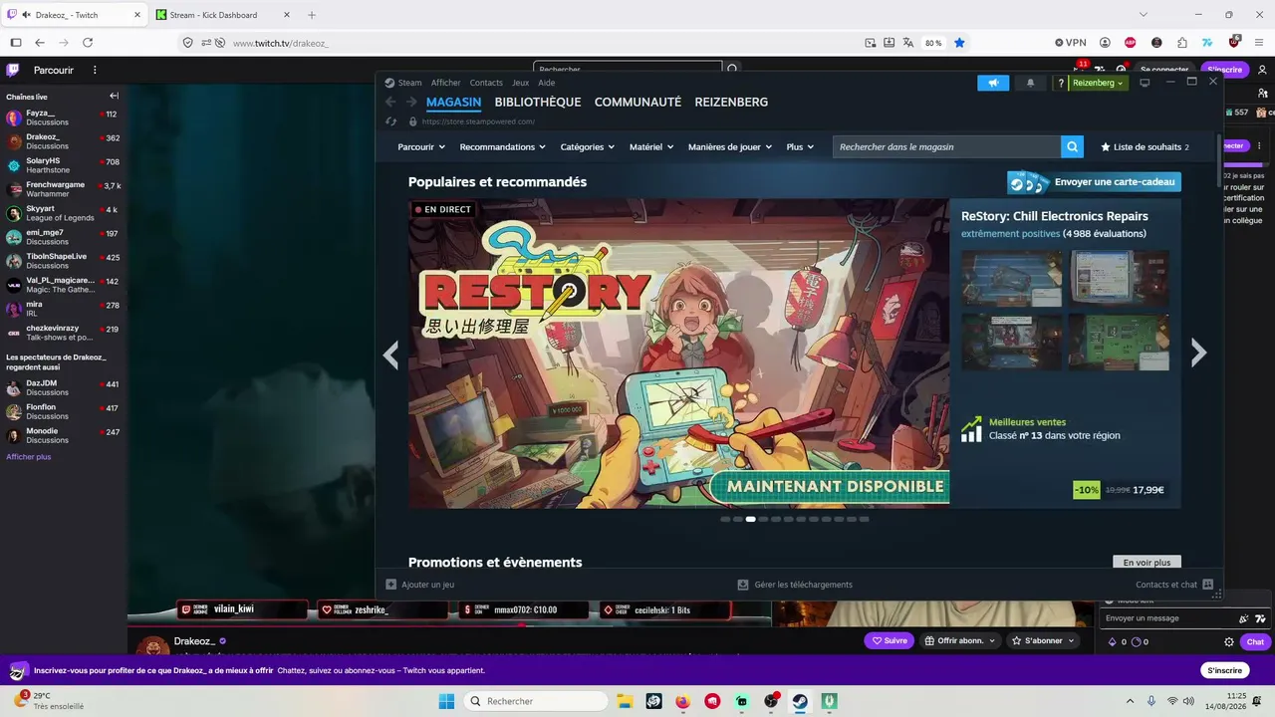Go back in Steam store navigation
Image resolution: width=1275 pixels, height=717 pixels.
pos(391,102)
